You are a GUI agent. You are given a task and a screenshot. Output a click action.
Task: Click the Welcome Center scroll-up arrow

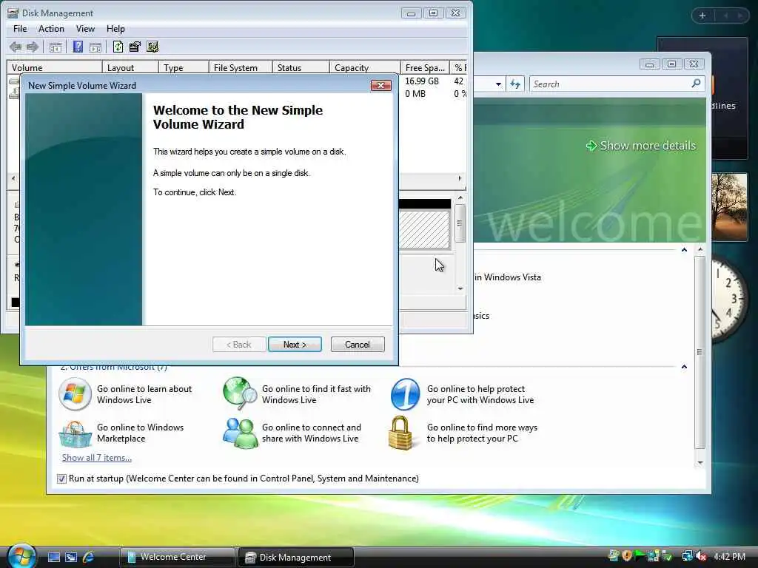point(700,250)
